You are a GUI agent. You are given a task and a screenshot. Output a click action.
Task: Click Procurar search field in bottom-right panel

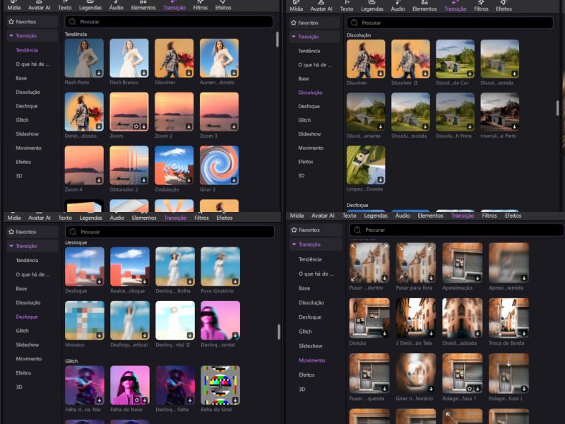point(452,230)
